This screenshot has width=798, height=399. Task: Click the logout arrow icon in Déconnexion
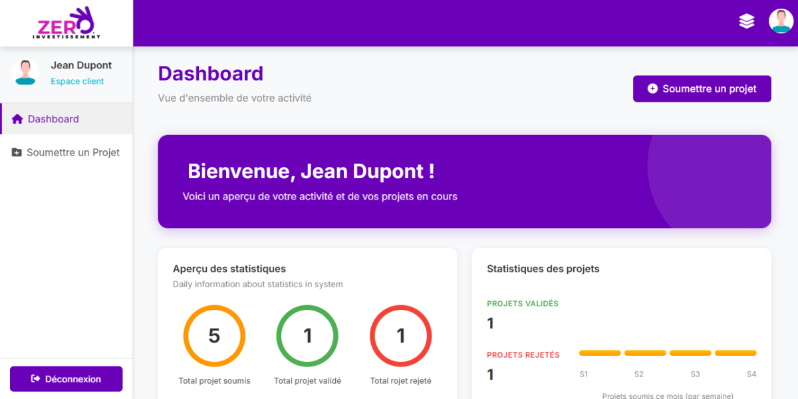[36, 379]
